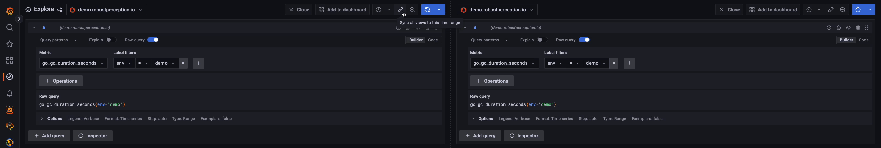
Task: Open the search icon in the sidebar
Action: click(10, 27)
